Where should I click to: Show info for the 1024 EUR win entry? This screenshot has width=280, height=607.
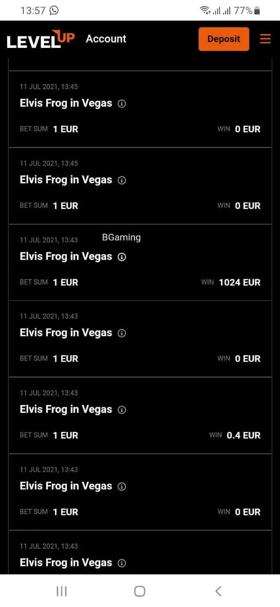[x=122, y=257]
